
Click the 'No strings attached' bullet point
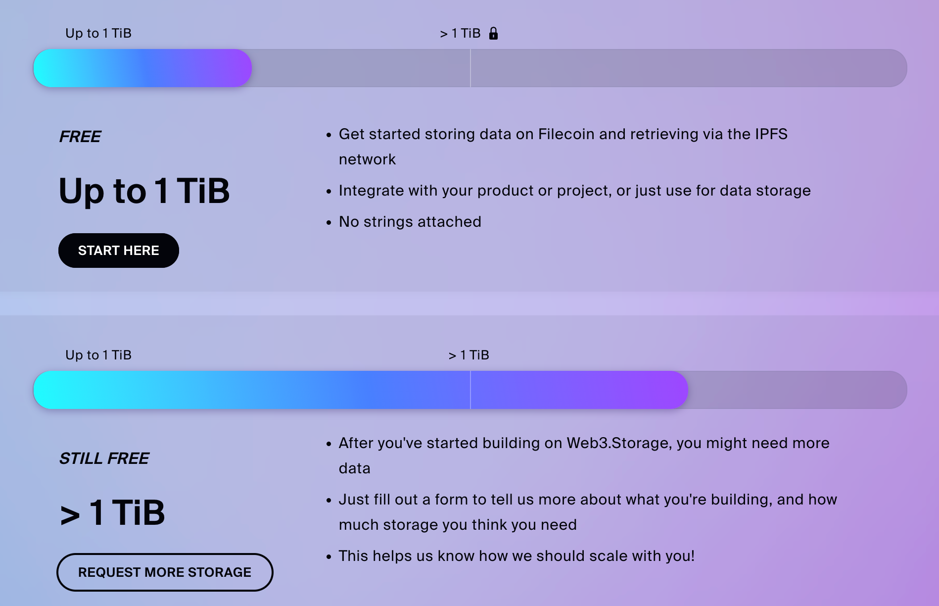410,222
